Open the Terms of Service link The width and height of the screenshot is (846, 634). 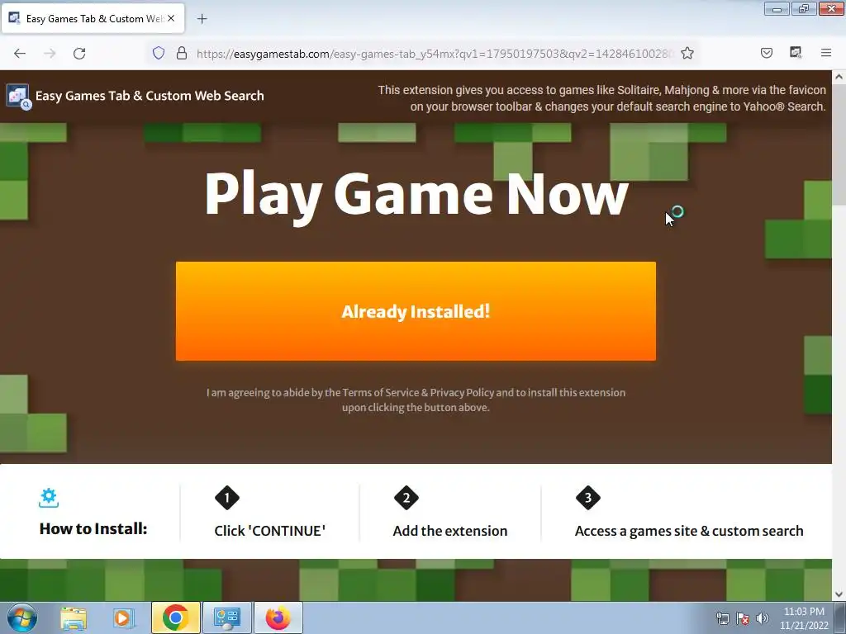380,392
